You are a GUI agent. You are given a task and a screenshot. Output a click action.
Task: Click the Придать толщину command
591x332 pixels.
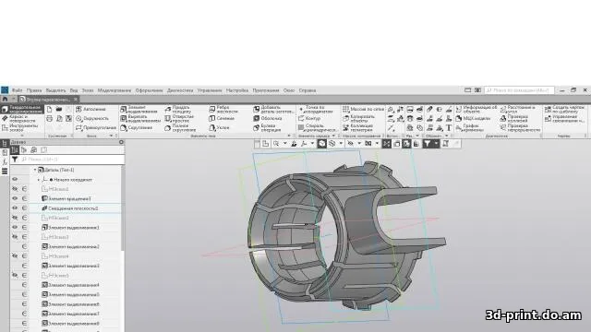point(179,109)
